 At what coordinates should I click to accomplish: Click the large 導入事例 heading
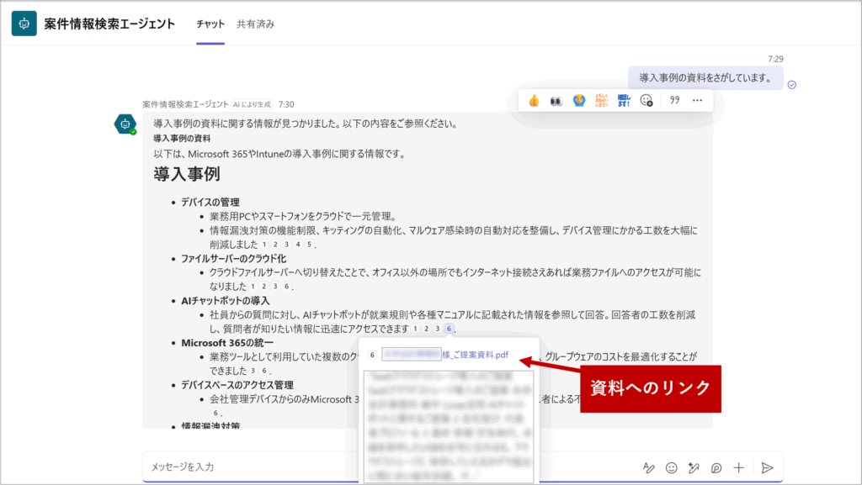click(187, 174)
